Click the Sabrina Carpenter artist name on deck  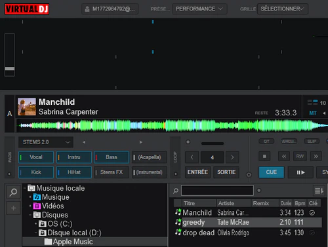pyautogui.click(x=68, y=112)
